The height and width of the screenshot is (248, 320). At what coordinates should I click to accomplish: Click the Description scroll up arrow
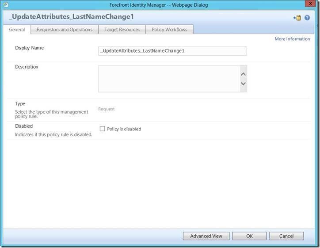tap(243, 74)
